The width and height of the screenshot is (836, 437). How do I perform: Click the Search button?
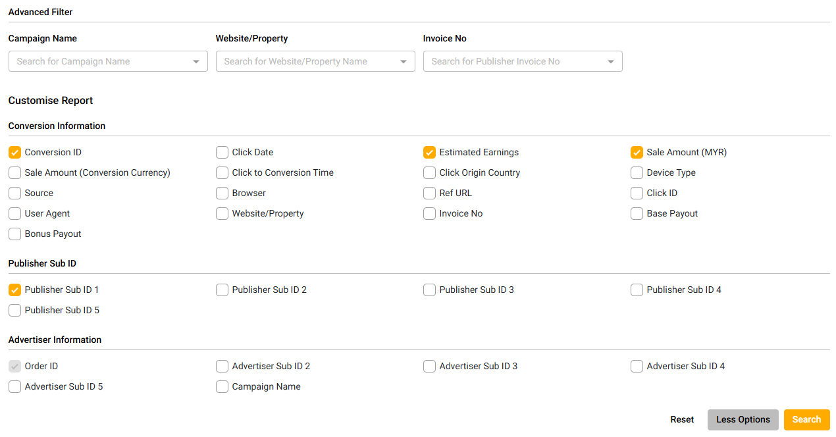click(x=806, y=420)
